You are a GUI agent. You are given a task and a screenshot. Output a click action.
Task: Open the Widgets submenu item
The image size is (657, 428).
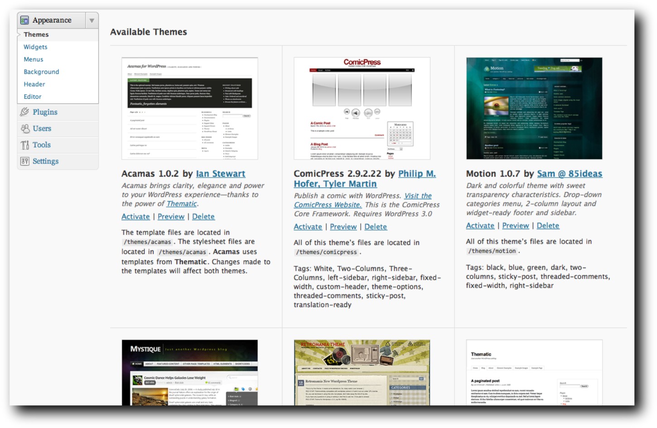coord(35,47)
